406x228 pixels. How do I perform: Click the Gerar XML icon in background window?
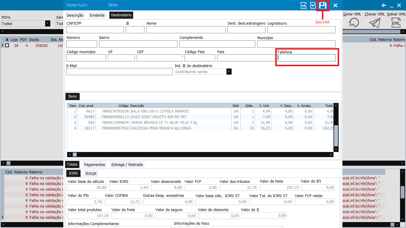[353, 23]
